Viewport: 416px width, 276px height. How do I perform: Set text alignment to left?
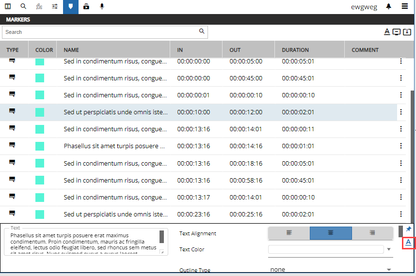point(289,233)
